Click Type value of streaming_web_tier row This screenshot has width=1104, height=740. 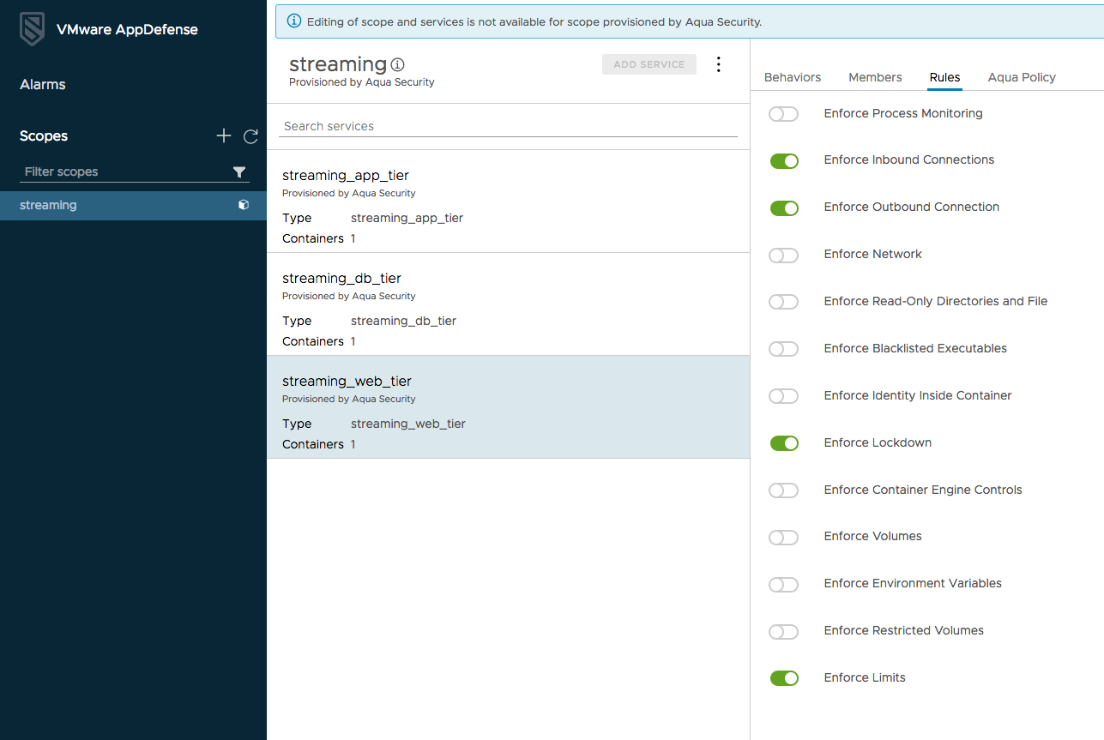408,424
